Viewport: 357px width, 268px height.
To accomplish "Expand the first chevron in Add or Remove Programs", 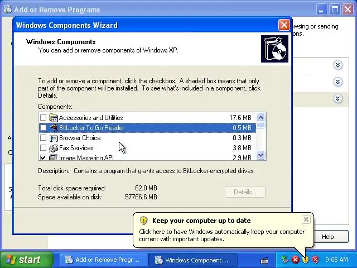I will (x=337, y=65).
